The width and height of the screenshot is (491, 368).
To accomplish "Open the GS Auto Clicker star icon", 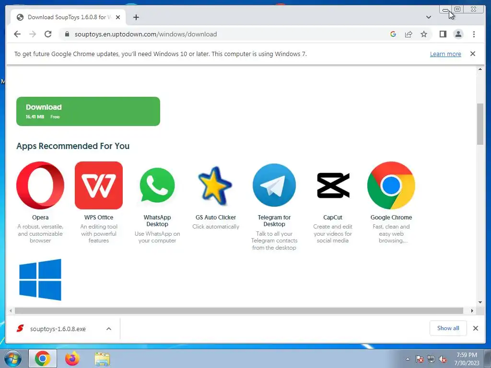I will pos(215,185).
